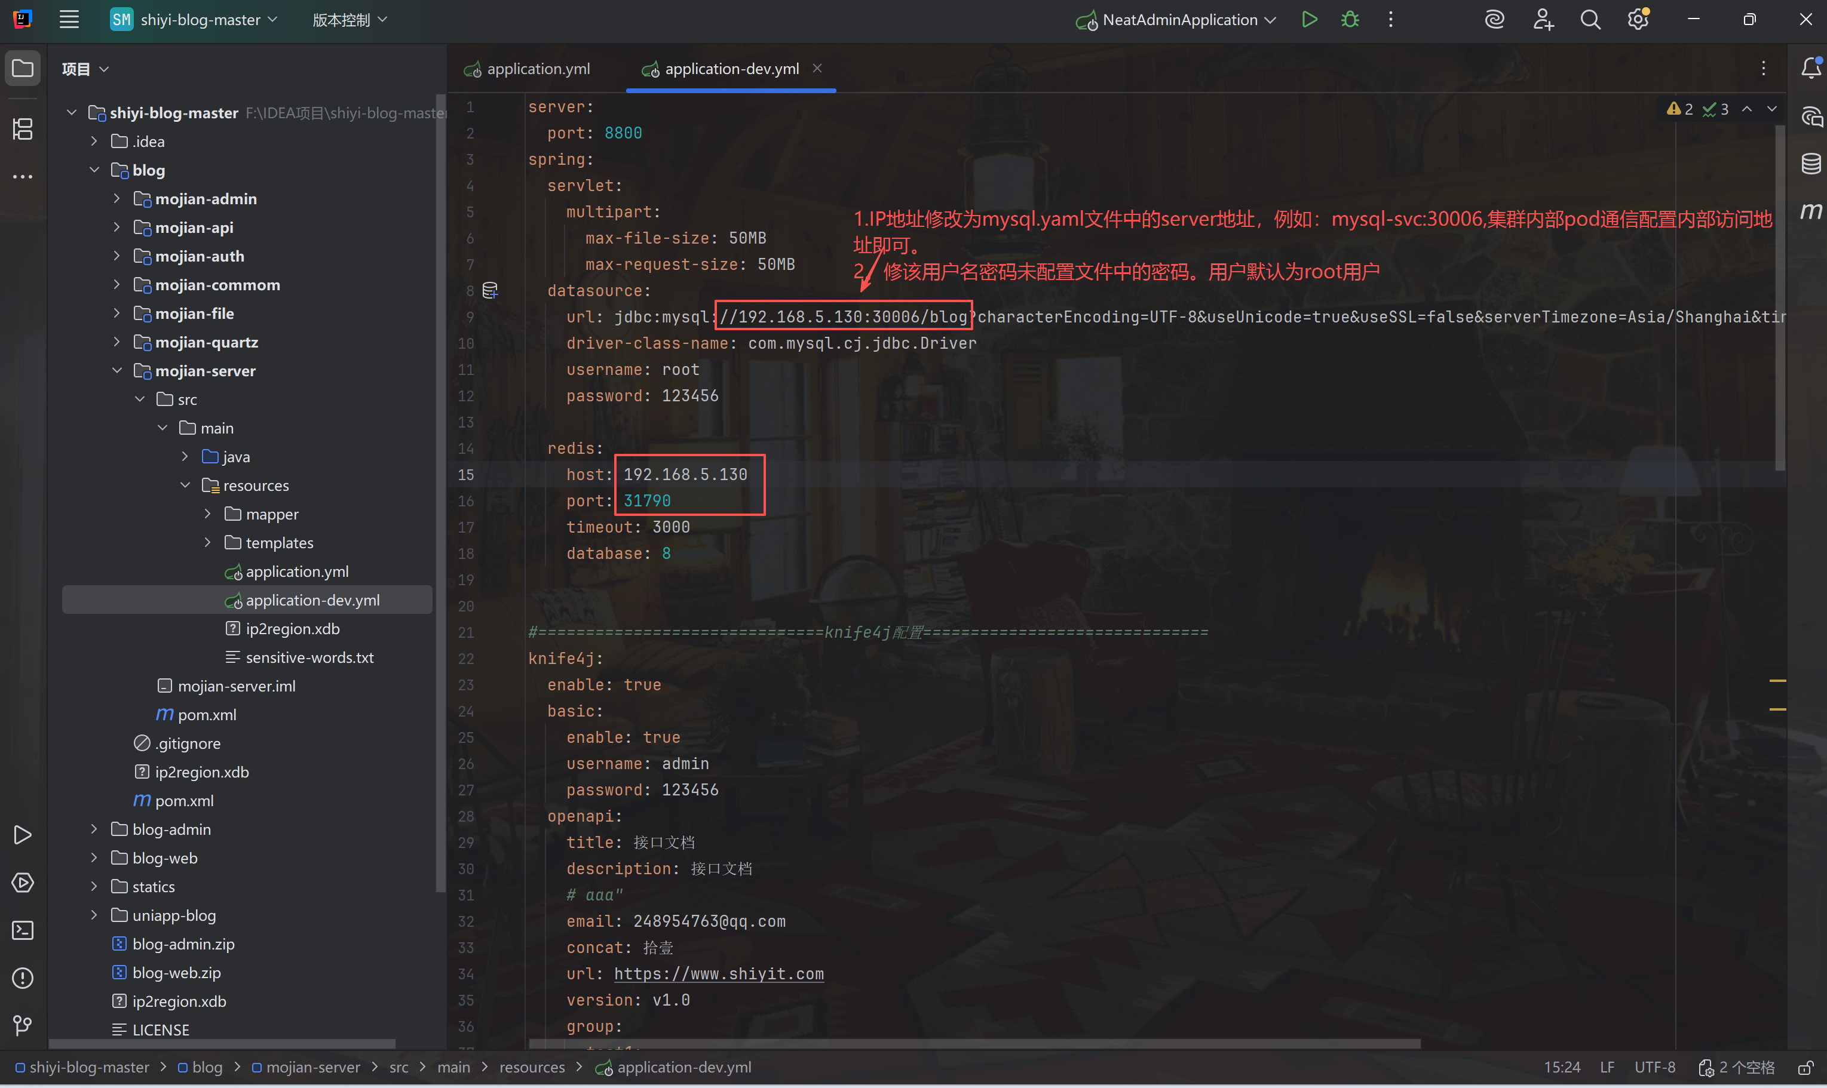Open the Git tool window icon

(x=23, y=1025)
